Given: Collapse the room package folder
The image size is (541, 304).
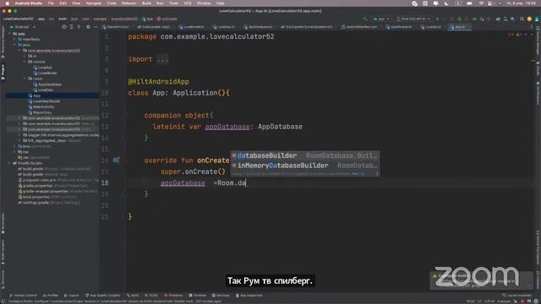Looking at the screenshot, I should [25, 79].
